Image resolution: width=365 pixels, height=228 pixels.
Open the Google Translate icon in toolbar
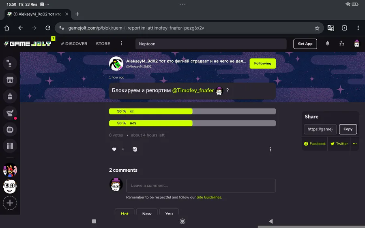[x=331, y=28]
